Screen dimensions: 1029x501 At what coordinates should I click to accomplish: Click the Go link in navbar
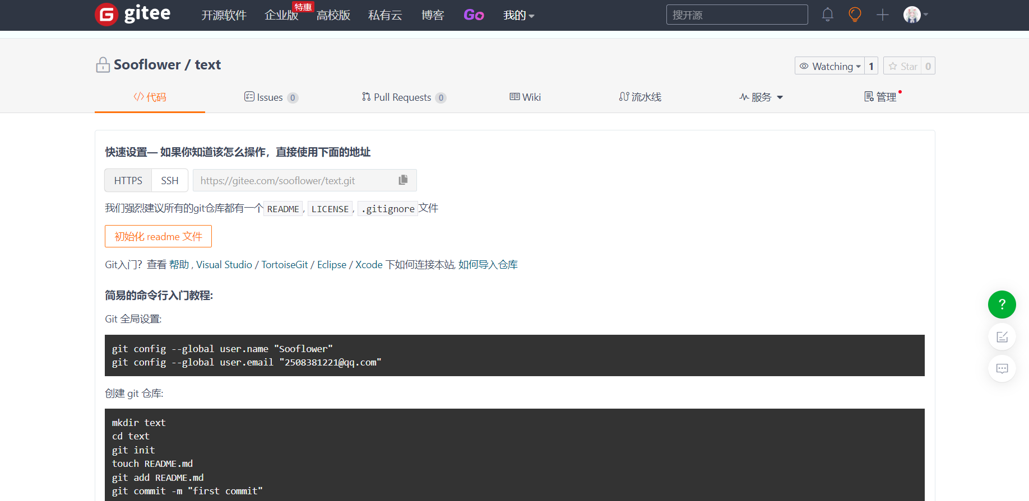click(x=474, y=15)
